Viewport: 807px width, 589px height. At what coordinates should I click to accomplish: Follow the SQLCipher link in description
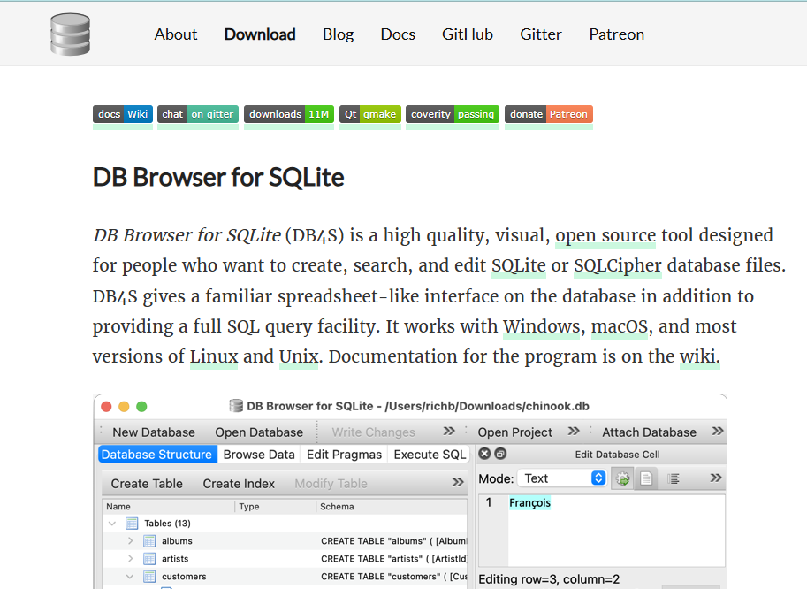click(x=618, y=265)
